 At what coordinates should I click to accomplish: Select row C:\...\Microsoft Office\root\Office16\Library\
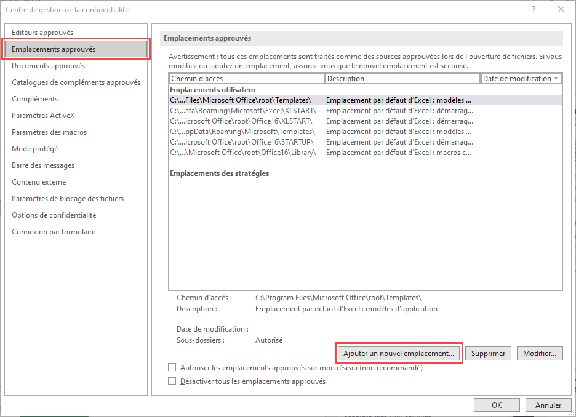click(x=366, y=153)
